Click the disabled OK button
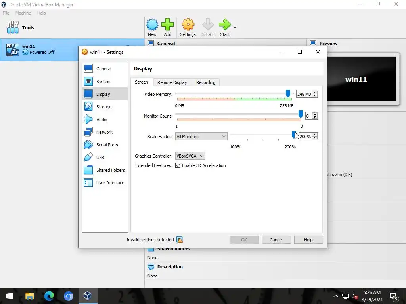Screen dimensions: 406x304 (244, 239)
